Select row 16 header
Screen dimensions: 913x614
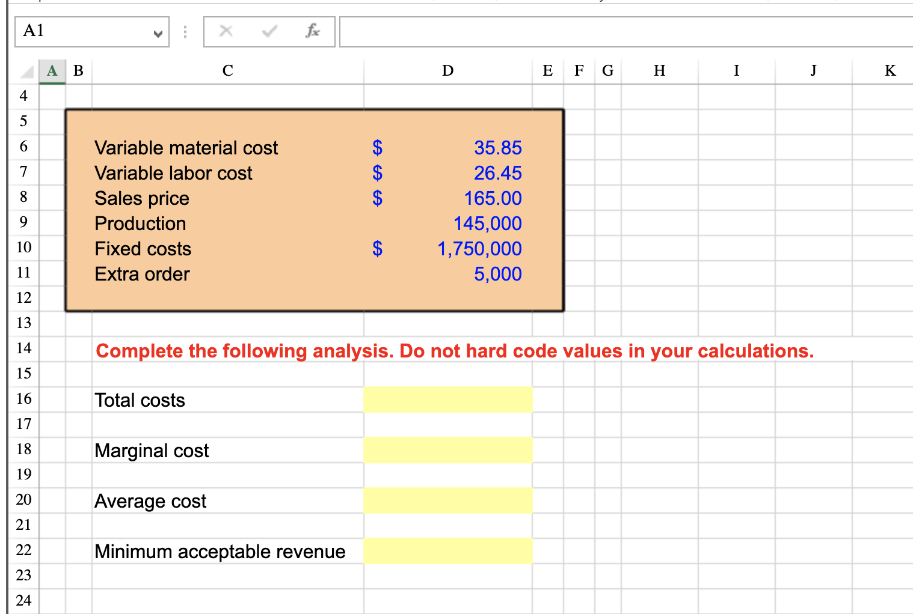tap(23, 399)
